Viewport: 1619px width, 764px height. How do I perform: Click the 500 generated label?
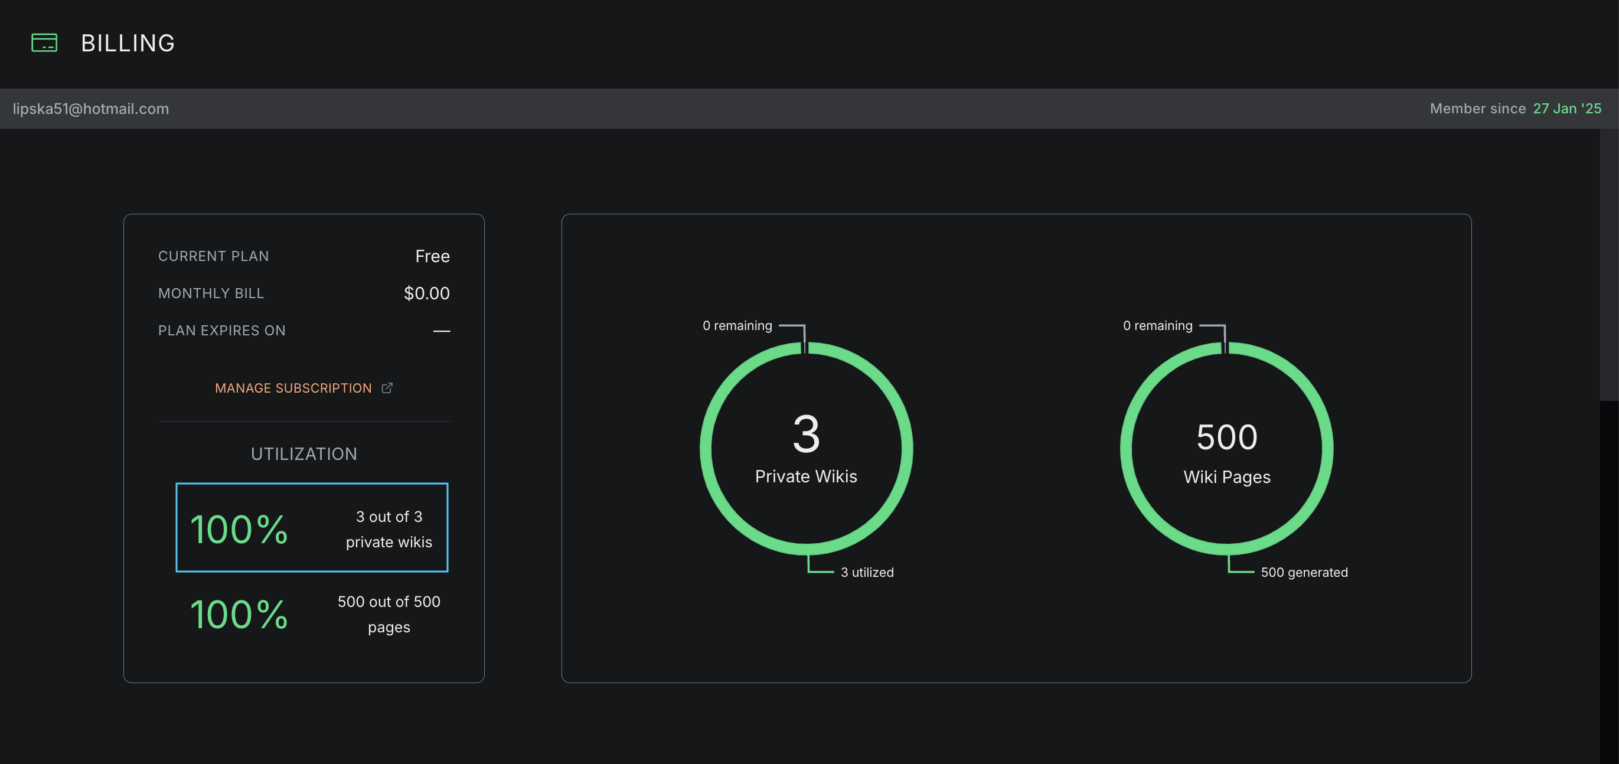(1304, 572)
